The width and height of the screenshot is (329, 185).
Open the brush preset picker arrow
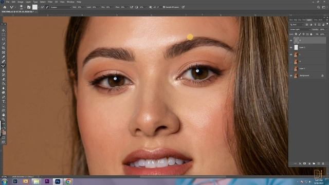[25, 7]
